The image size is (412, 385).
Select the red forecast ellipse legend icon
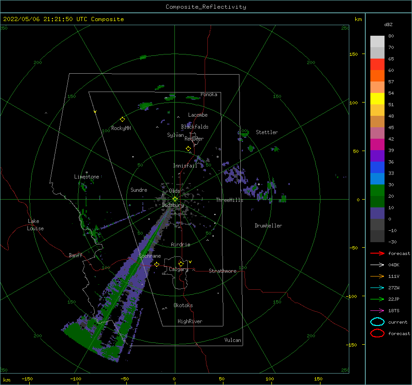click(377, 333)
